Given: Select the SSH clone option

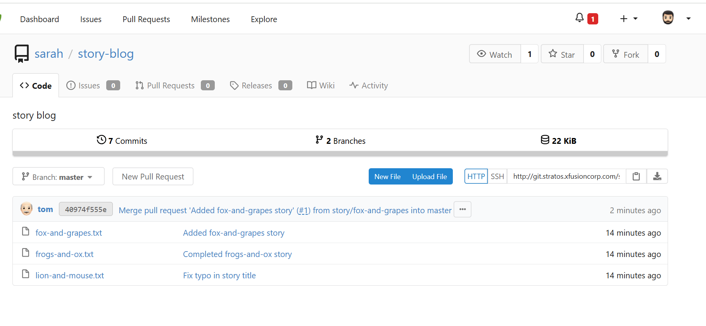Looking at the screenshot, I should [497, 176].
